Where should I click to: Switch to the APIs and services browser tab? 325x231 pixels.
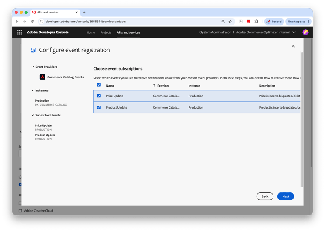tap(55, 13)
